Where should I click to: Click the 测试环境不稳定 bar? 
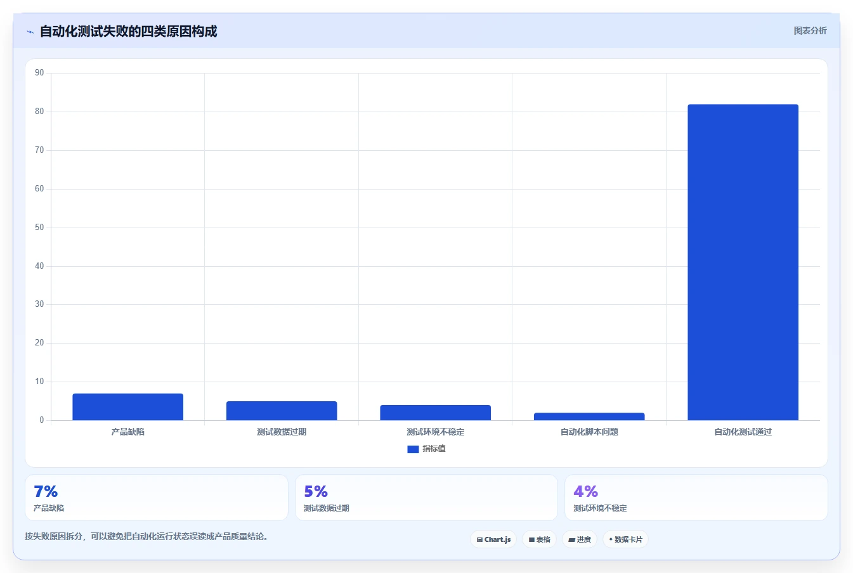(436, 413)
